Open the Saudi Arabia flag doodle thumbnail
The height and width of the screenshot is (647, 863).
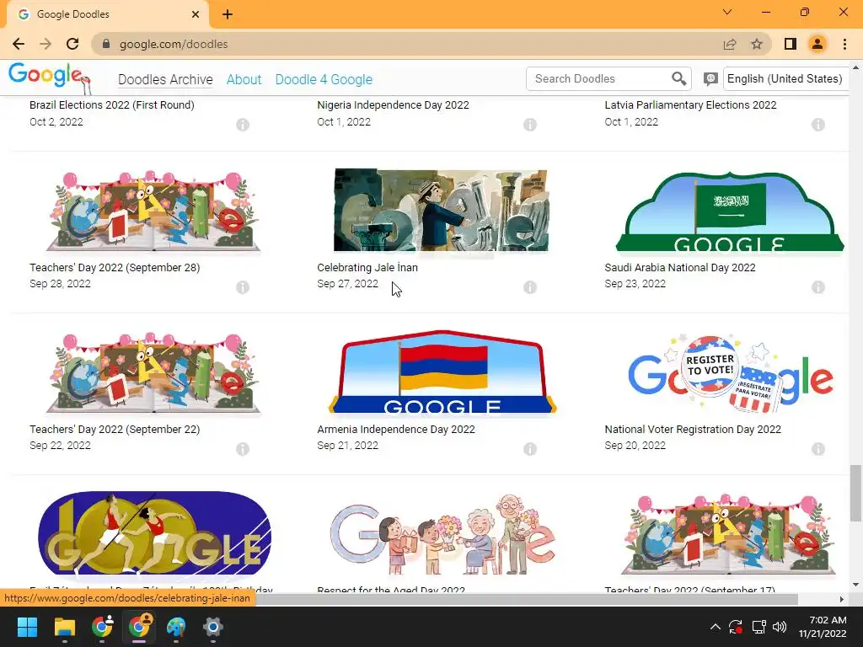pos(729,211)
